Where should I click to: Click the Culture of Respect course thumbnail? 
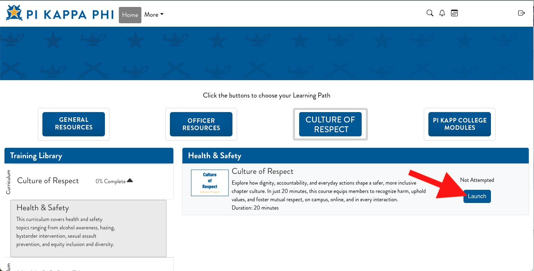point(210,183)
